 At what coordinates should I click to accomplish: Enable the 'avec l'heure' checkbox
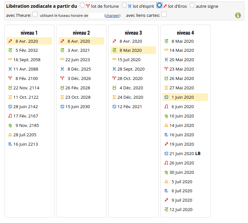tap(35, 15)
